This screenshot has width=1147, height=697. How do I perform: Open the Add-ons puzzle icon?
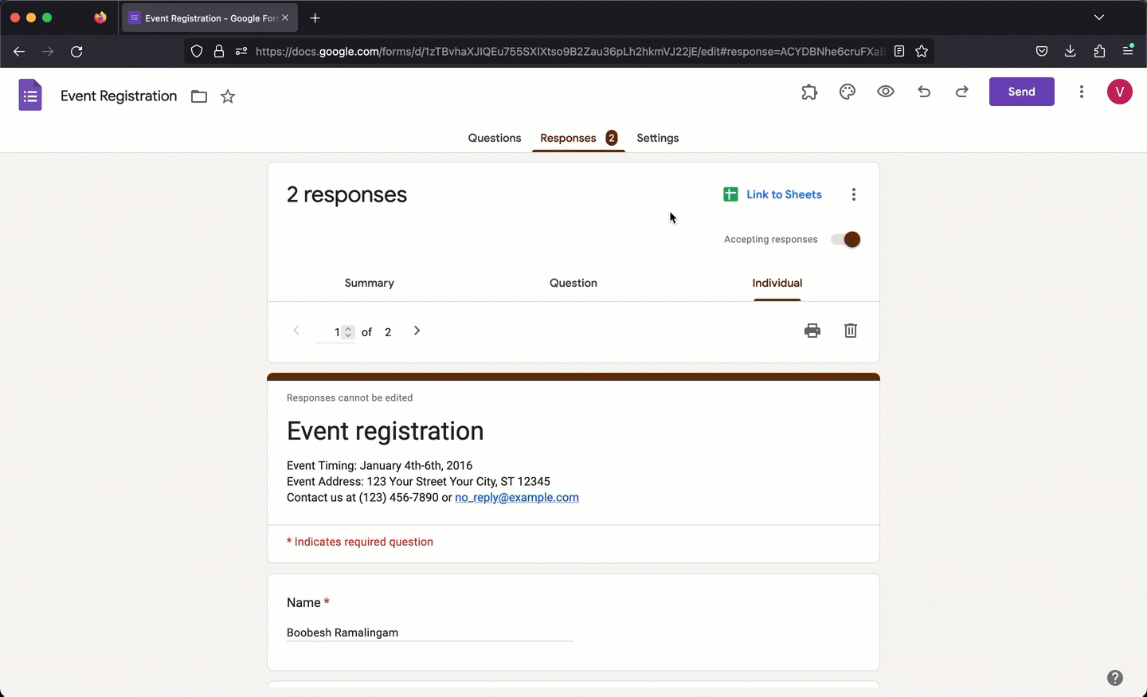[809, 92]
